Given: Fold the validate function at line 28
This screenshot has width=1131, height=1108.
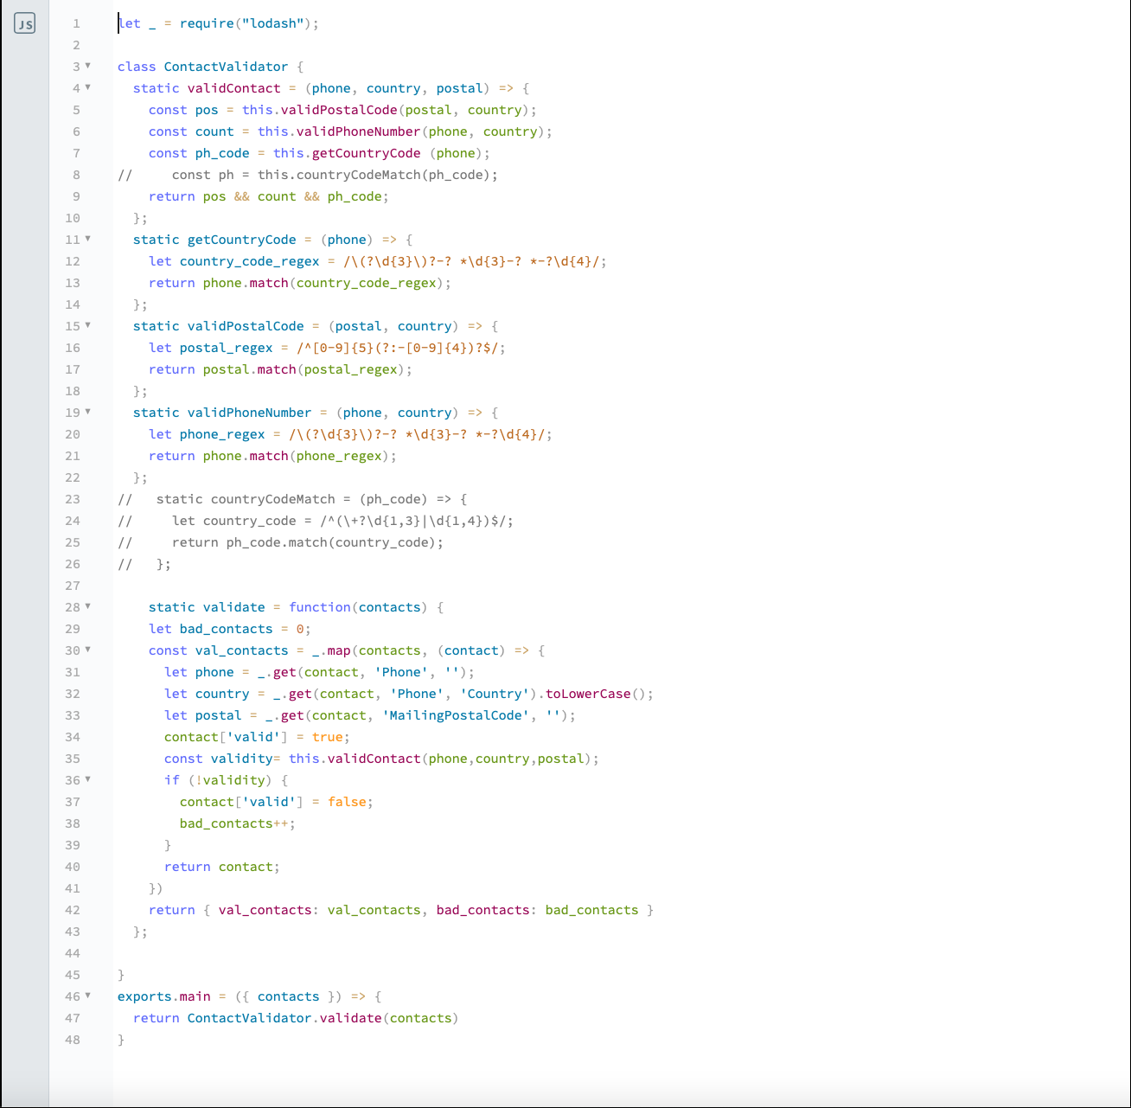Looking at the screenshot, I should 87,606.
